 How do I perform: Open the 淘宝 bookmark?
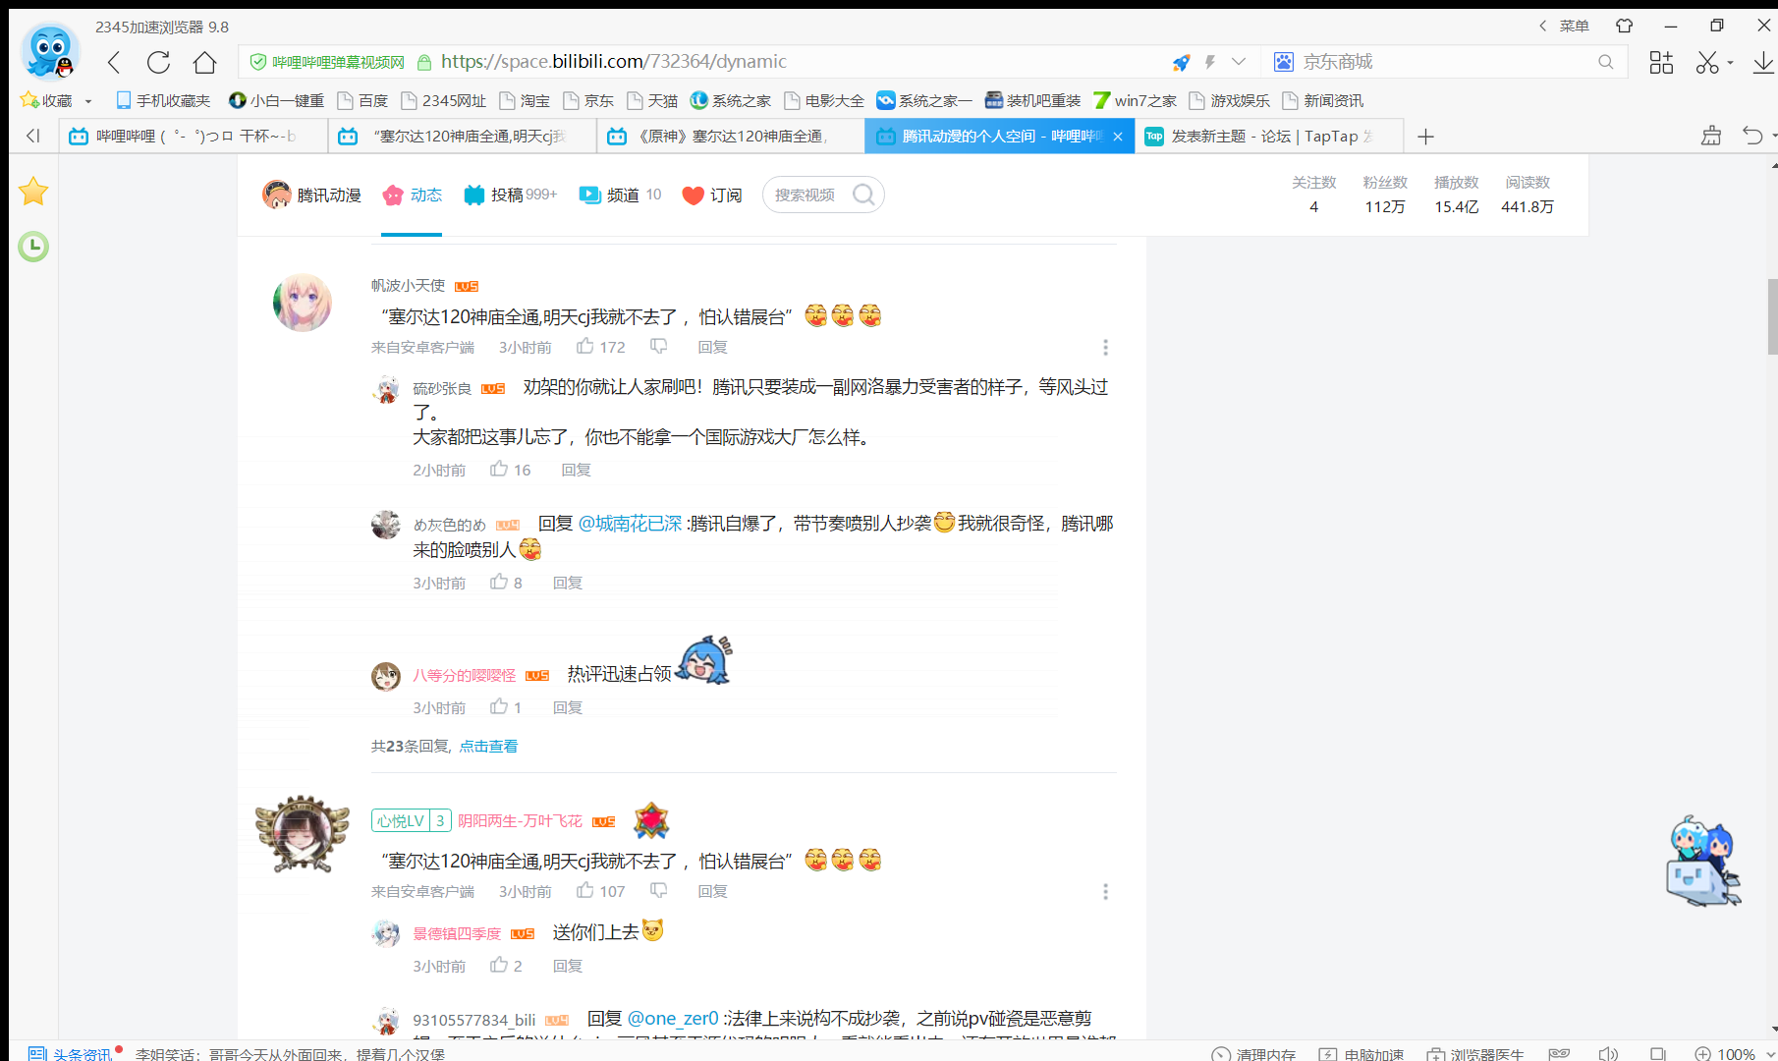pyautogui.click(x=525, y=100)
